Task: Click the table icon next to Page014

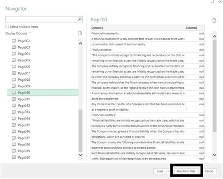Action: pyautogui.click(x=14, y=119)
